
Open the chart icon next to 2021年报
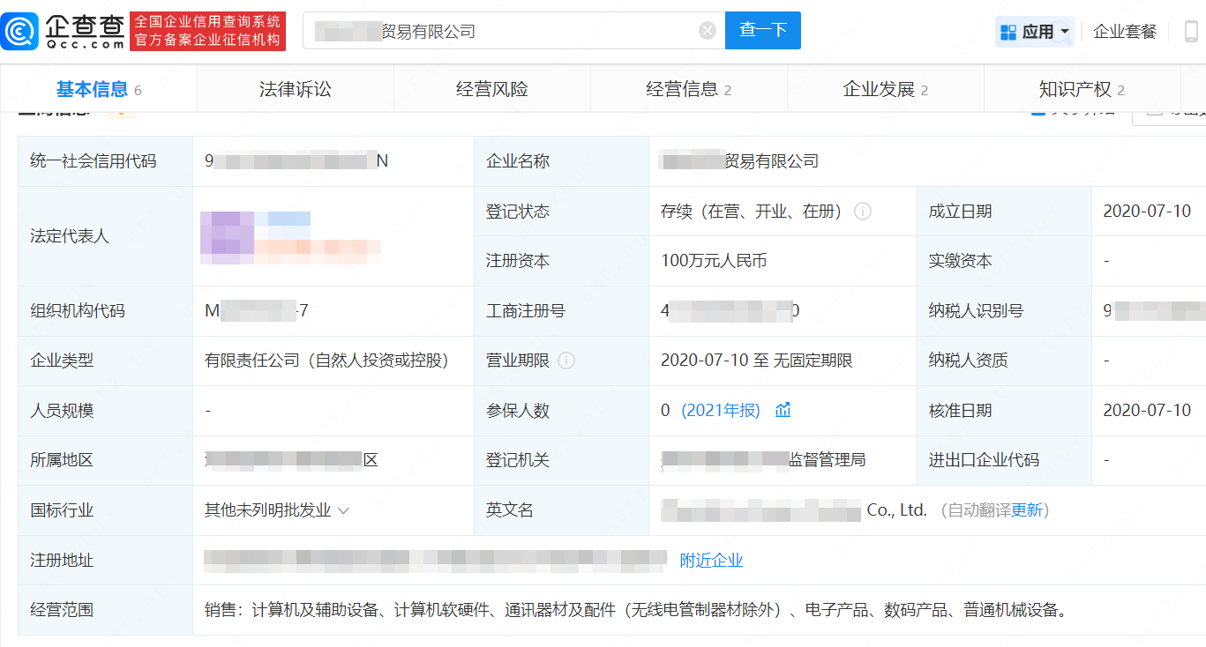pyautogui.click(x=783, y=410)
